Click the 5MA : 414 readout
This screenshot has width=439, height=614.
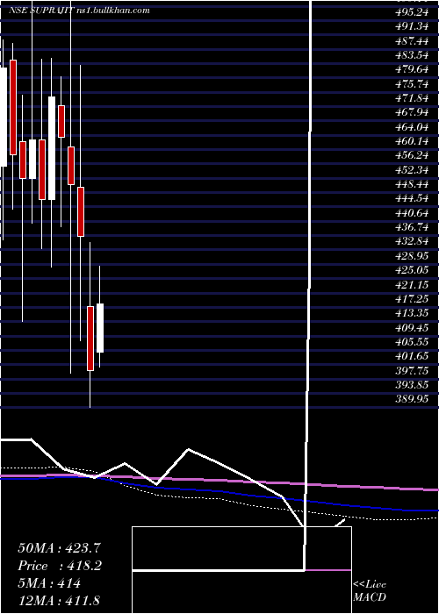[x=49, y=583]
